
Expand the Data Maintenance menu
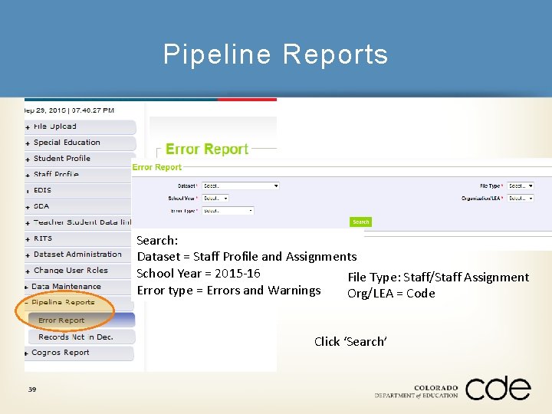(x=78, y=287)
